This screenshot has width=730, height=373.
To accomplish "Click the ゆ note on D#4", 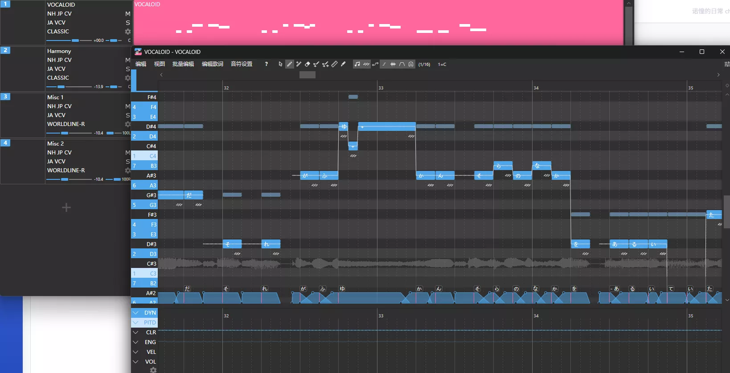I will [344, 126].
